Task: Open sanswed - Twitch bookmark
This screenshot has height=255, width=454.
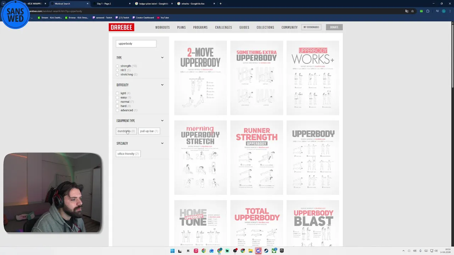Action: (102, 18)
